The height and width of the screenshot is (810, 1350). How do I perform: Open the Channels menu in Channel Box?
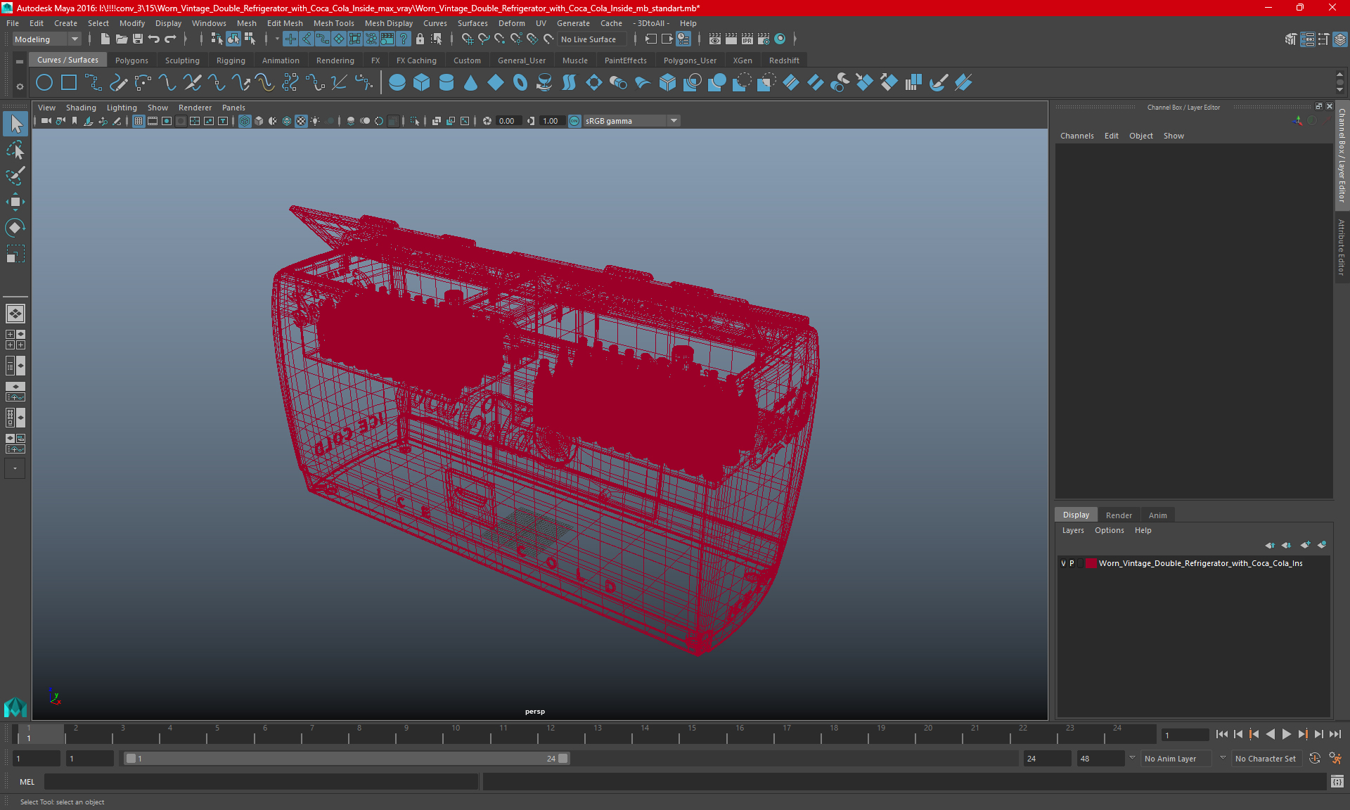click(x=1076, y=136)
